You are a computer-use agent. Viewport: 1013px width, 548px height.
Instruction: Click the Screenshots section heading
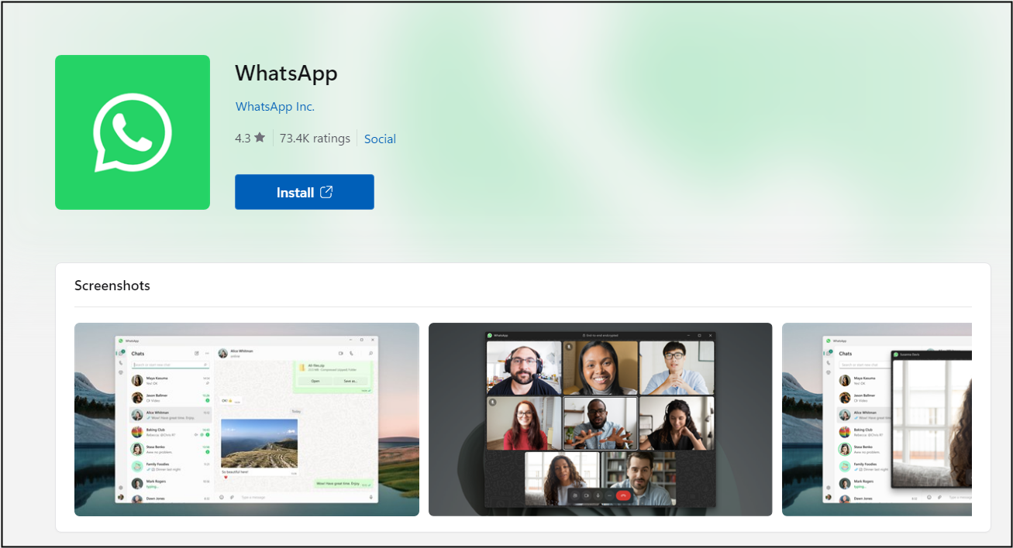pos(112,286)
